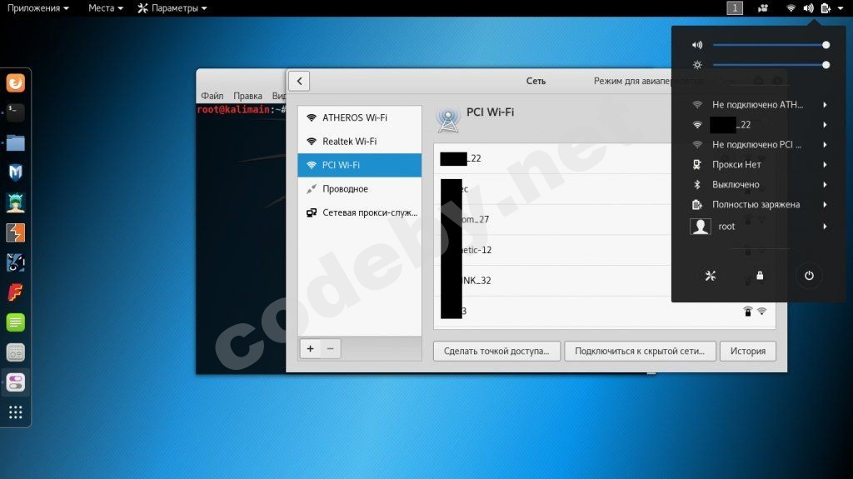Expand the 'Прокси Нет' proxy entry

[759, 164]
